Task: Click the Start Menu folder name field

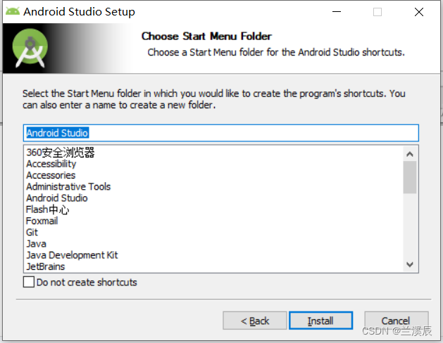Action: [x=221, y=133]
